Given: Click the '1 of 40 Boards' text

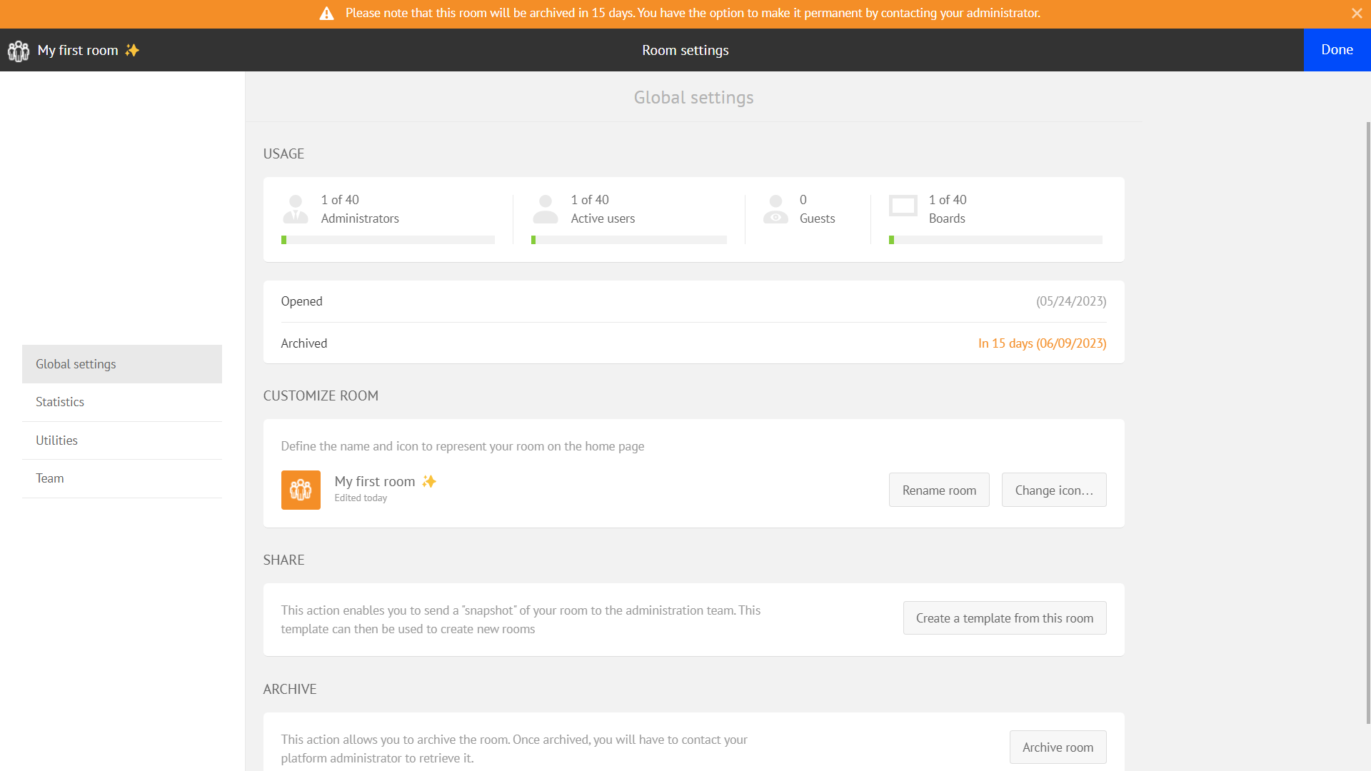Looking at the screenshot, I should [948, 209].
